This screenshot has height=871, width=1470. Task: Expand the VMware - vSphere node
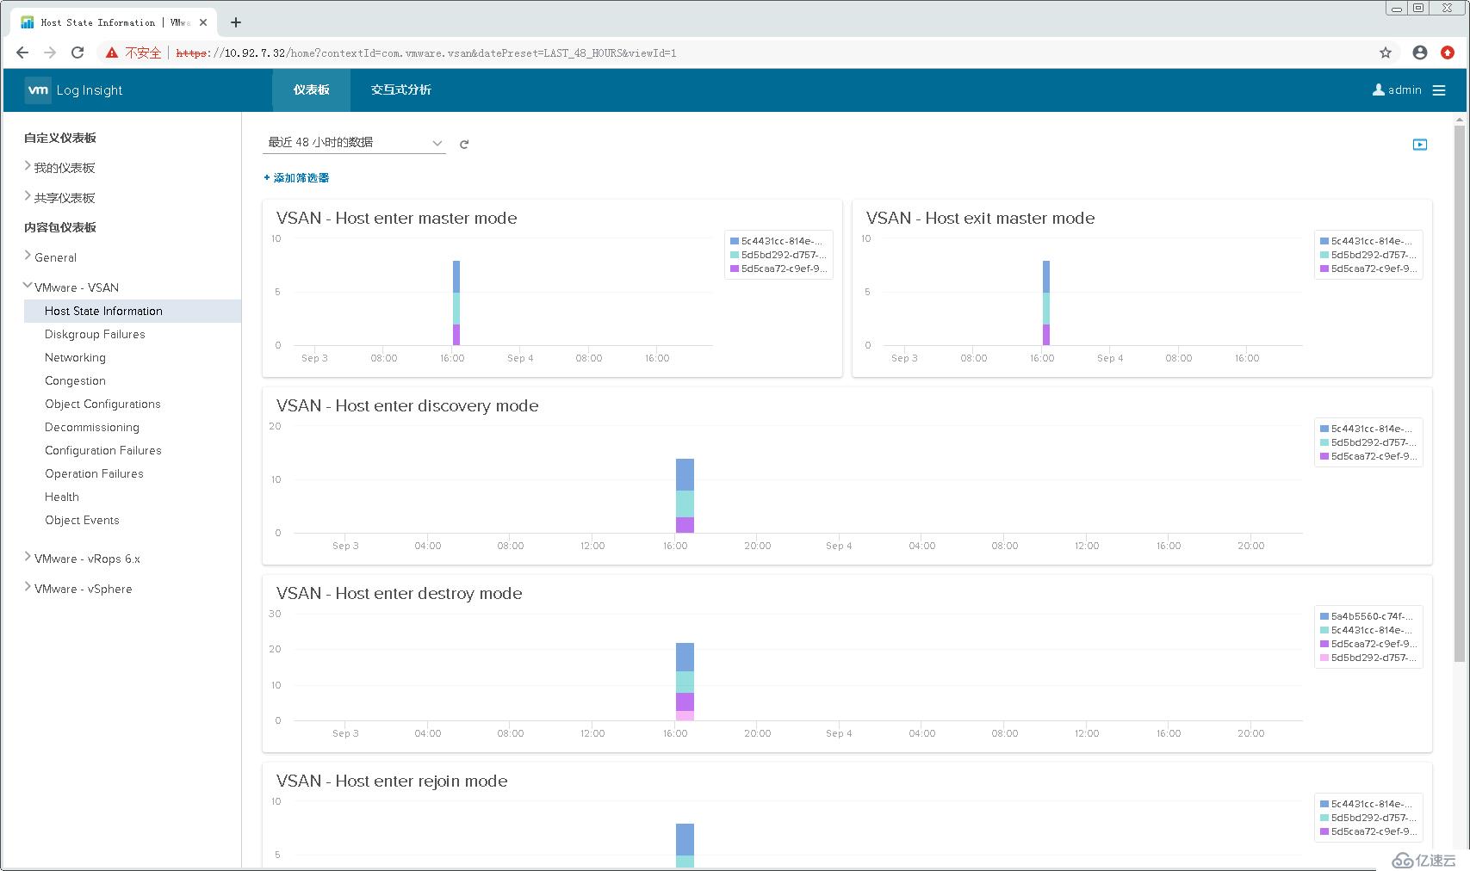(28, 587)
